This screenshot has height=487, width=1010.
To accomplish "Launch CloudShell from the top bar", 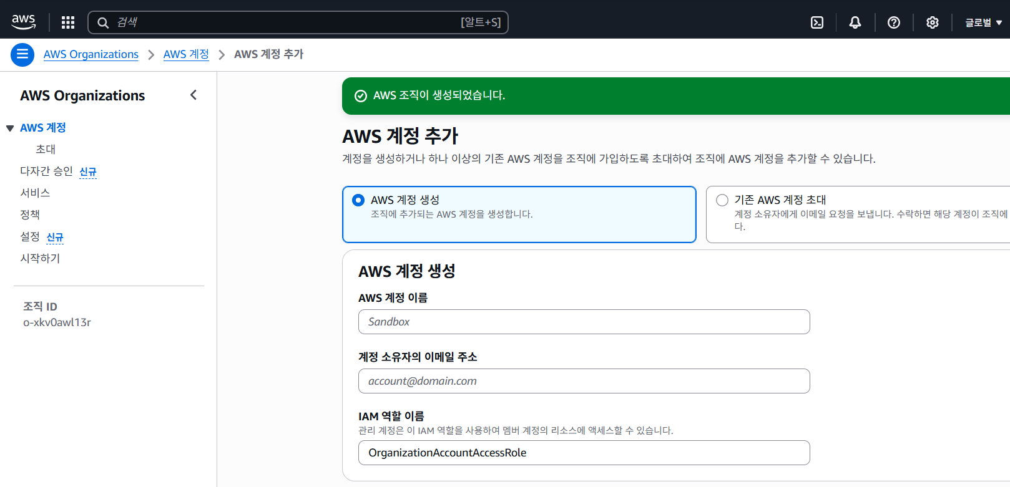I will tap(817, 22).
